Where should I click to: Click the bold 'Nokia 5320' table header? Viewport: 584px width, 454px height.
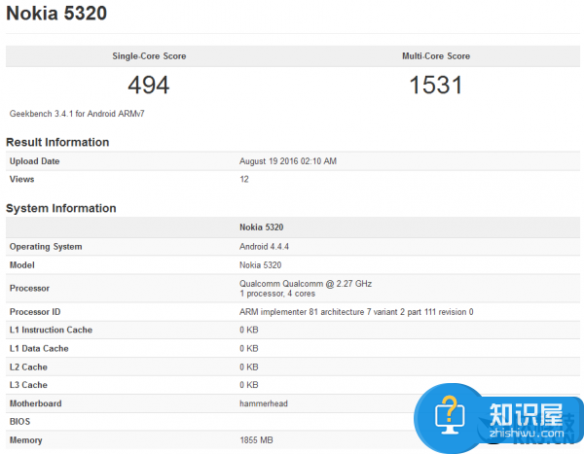(x=262, y=227)
